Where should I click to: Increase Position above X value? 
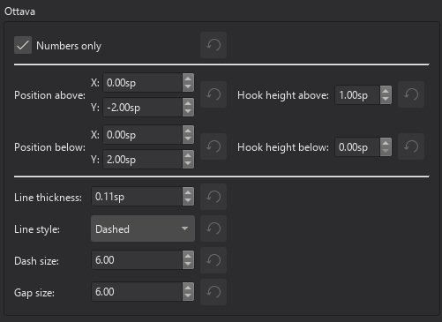[188, 79]
